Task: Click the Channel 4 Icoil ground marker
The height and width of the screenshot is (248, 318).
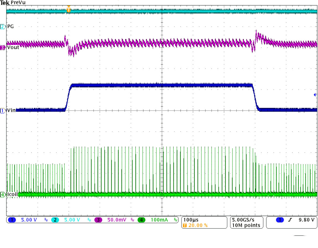Action: click(x=2, y=194)
